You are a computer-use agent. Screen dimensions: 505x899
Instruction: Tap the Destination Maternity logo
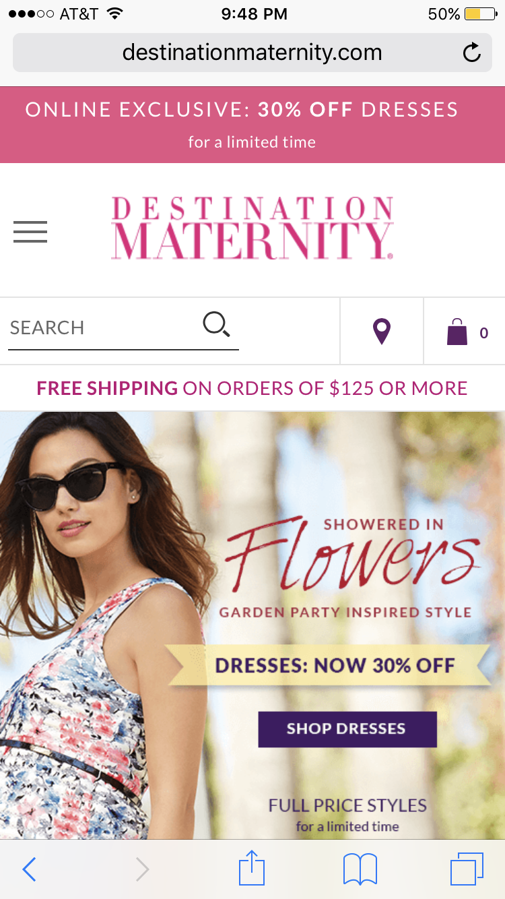pos(252,228)
